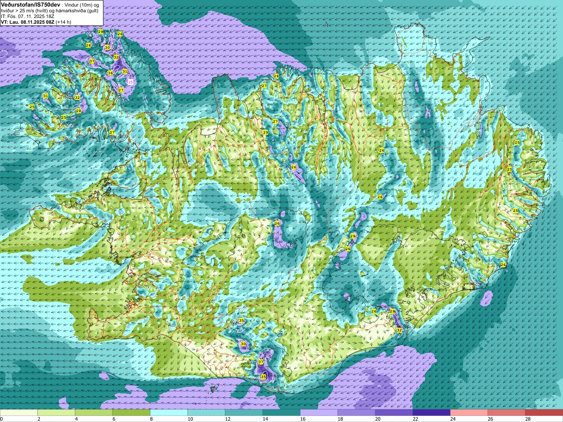Click the 16–18 m/s lavender legend swatch

pyautogui.click(x=319, y=413)
